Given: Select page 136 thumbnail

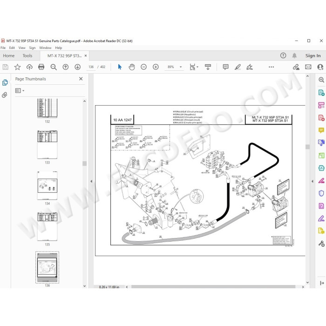Looking at the screenshot, I should click(47, 267).
